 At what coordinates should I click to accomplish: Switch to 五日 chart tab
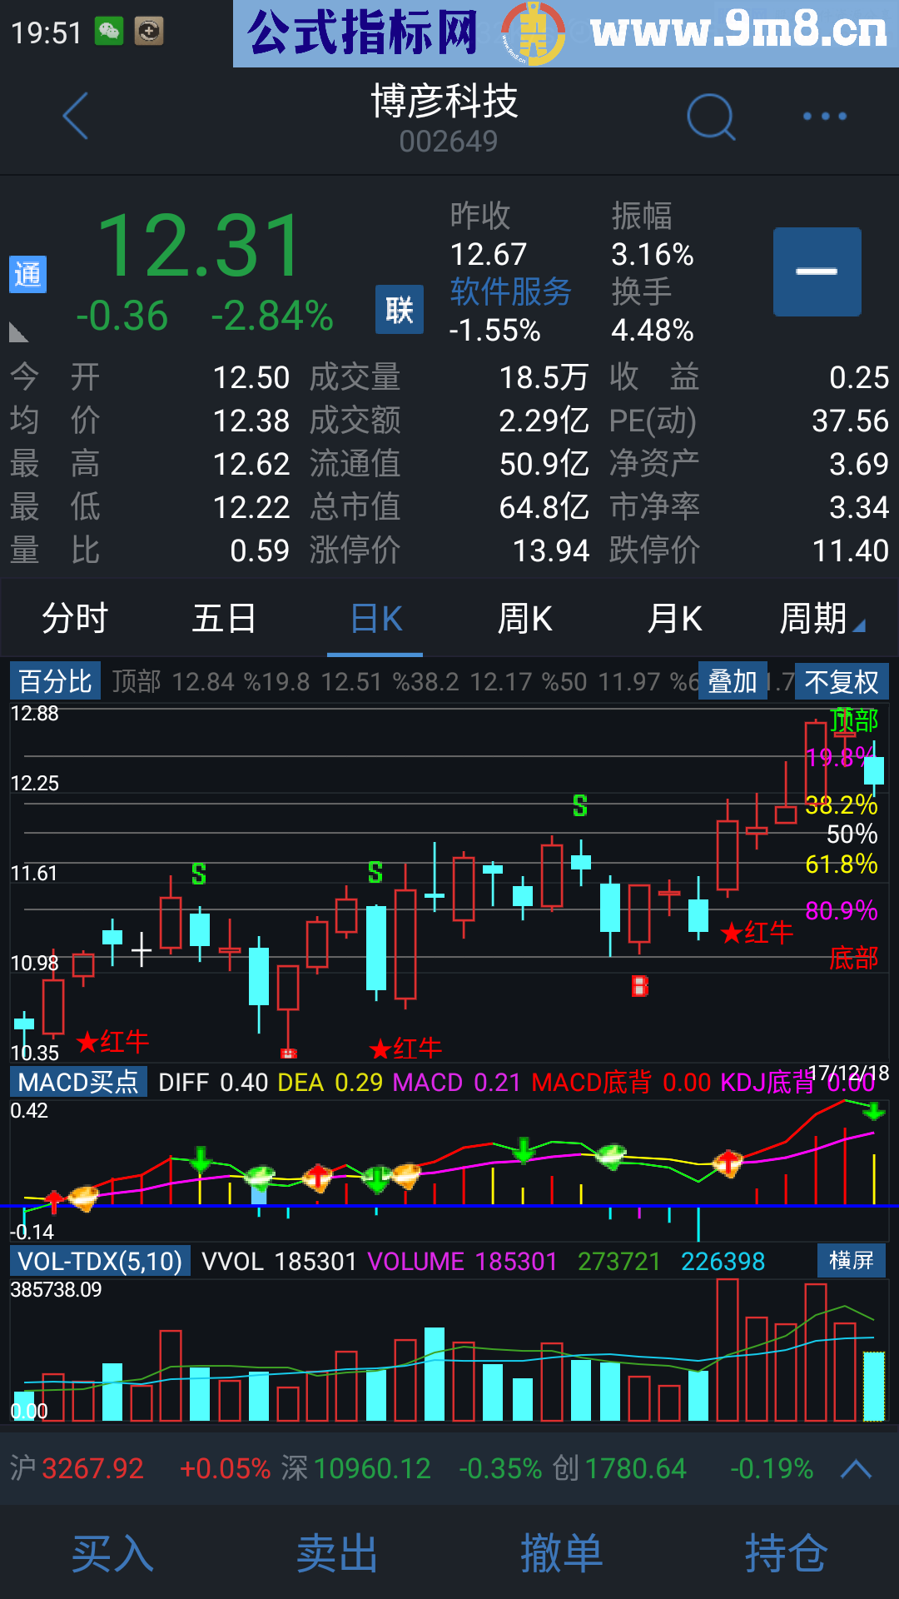(225, 619)
